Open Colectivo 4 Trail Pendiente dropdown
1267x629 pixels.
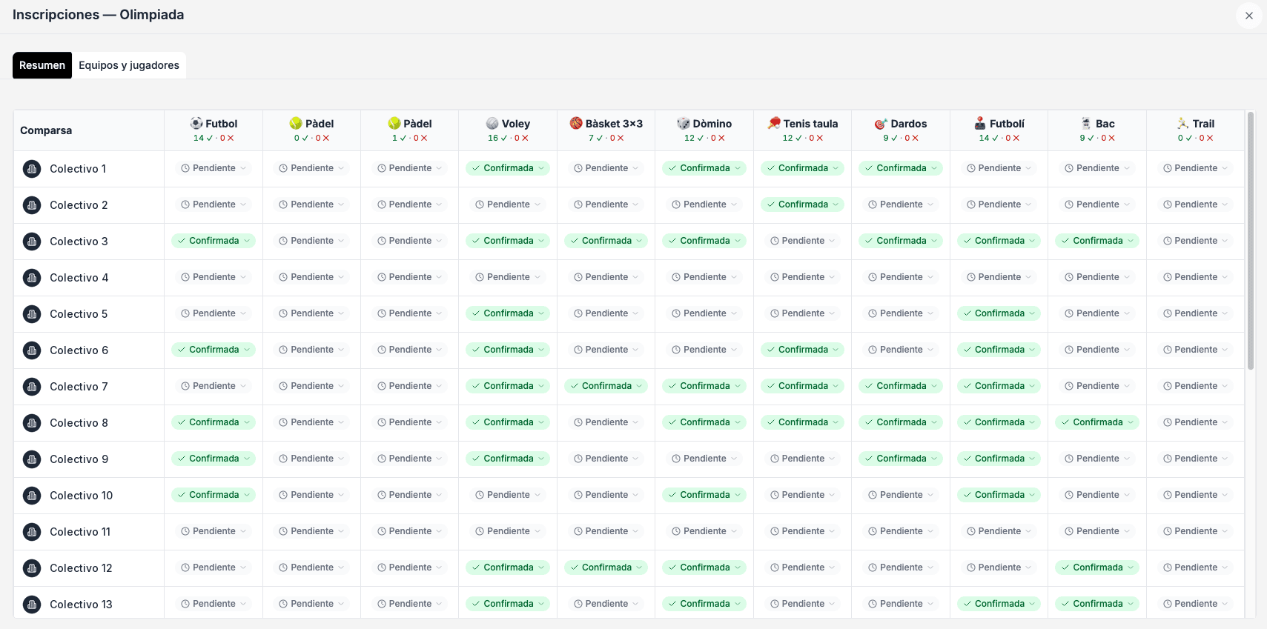click(1195, 277)
